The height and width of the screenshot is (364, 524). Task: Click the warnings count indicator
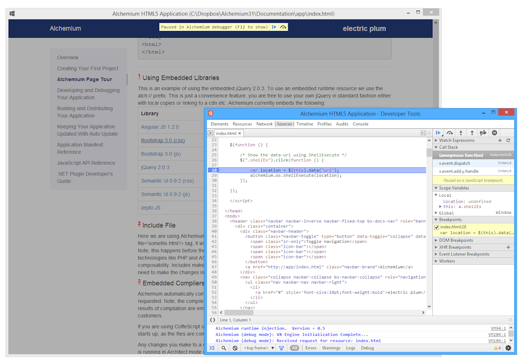coord(497,348)
